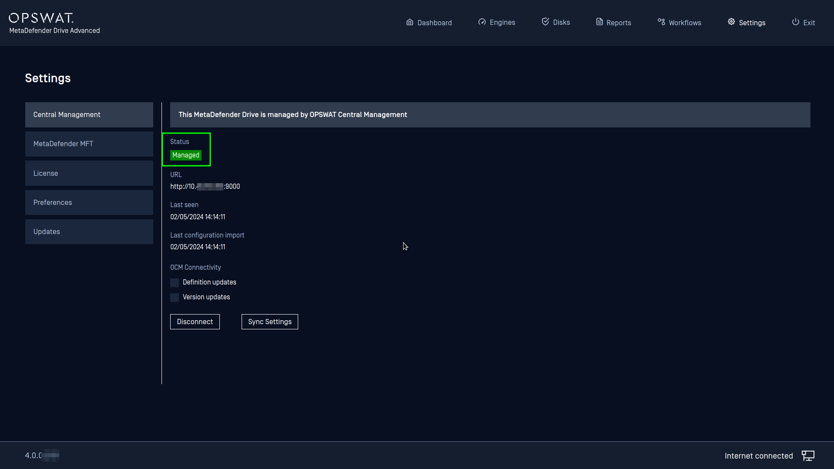Click the Reports document icon
Image resolution: width=834 pixels, height=469 pixels.
pyautogui.click(x=599, y=22)
